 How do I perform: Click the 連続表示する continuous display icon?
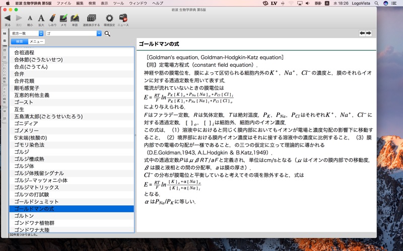pyautogui.click(x=91, y=18)
